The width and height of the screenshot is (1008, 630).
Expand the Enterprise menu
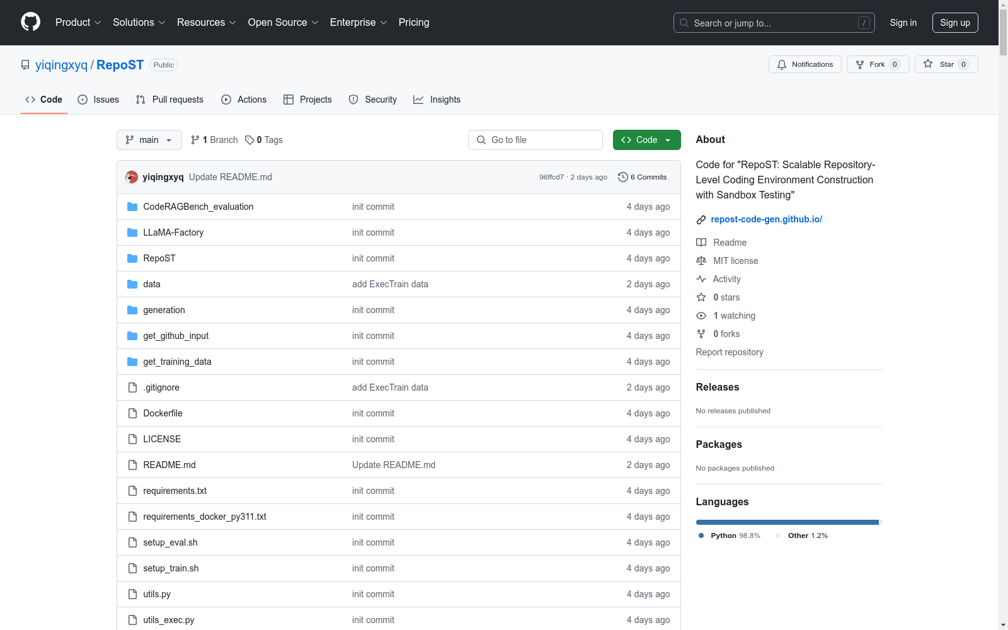coord(358,23)
